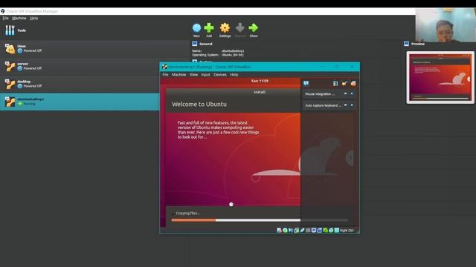
Task: Maximize the ubuntudesktop1 VM window
Action: tap(337, 67)
